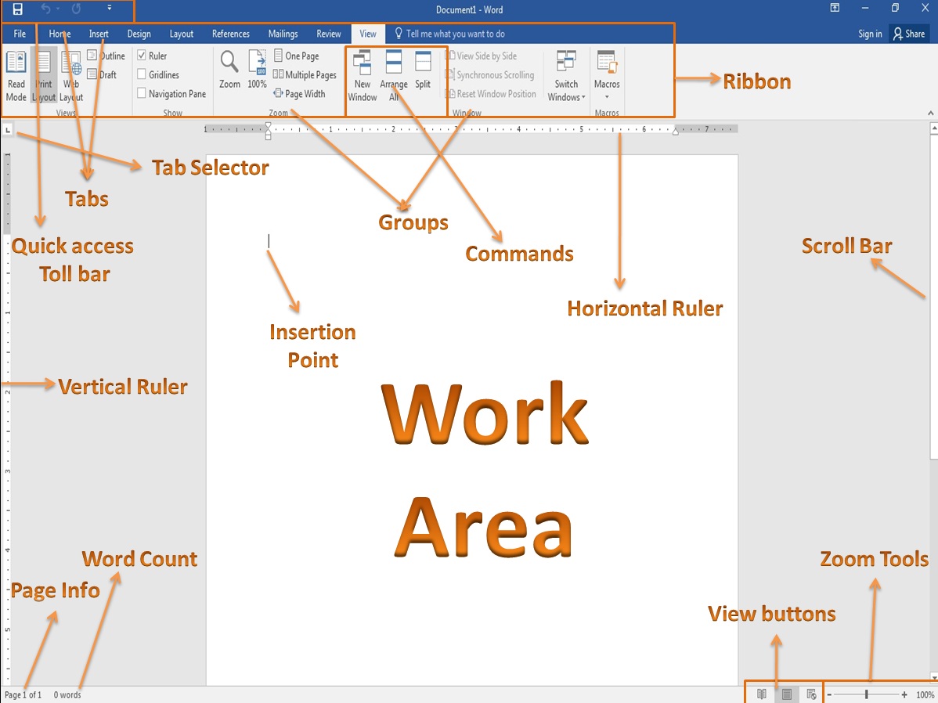Open a New Window of the document

click(362, 74)
